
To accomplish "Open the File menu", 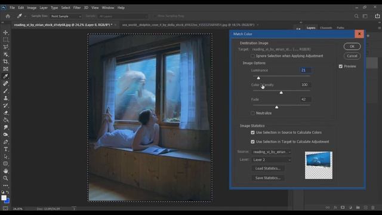I will pyautogui.click(x=12, y=8).
